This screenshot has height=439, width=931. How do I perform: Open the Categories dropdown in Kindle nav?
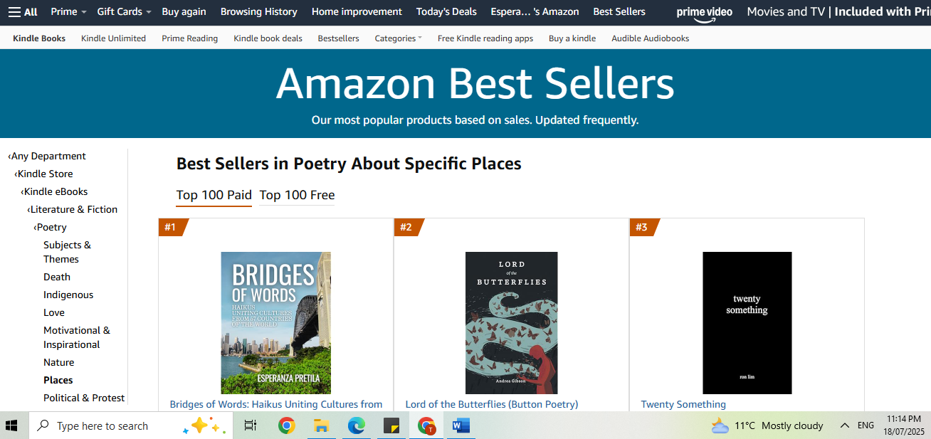pos(398,38)
